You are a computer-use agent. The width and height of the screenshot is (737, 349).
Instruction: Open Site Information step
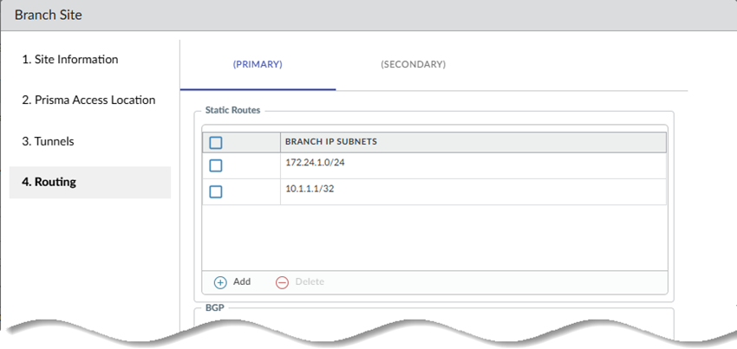click(x=70, y=60)
